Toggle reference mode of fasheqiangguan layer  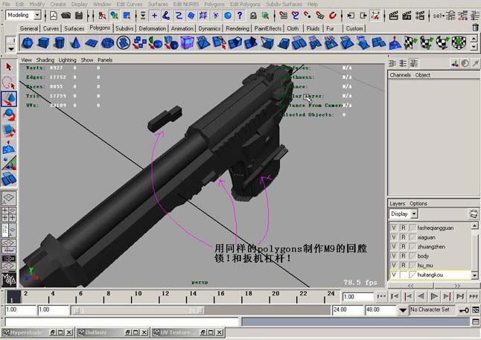click(403, 228)
